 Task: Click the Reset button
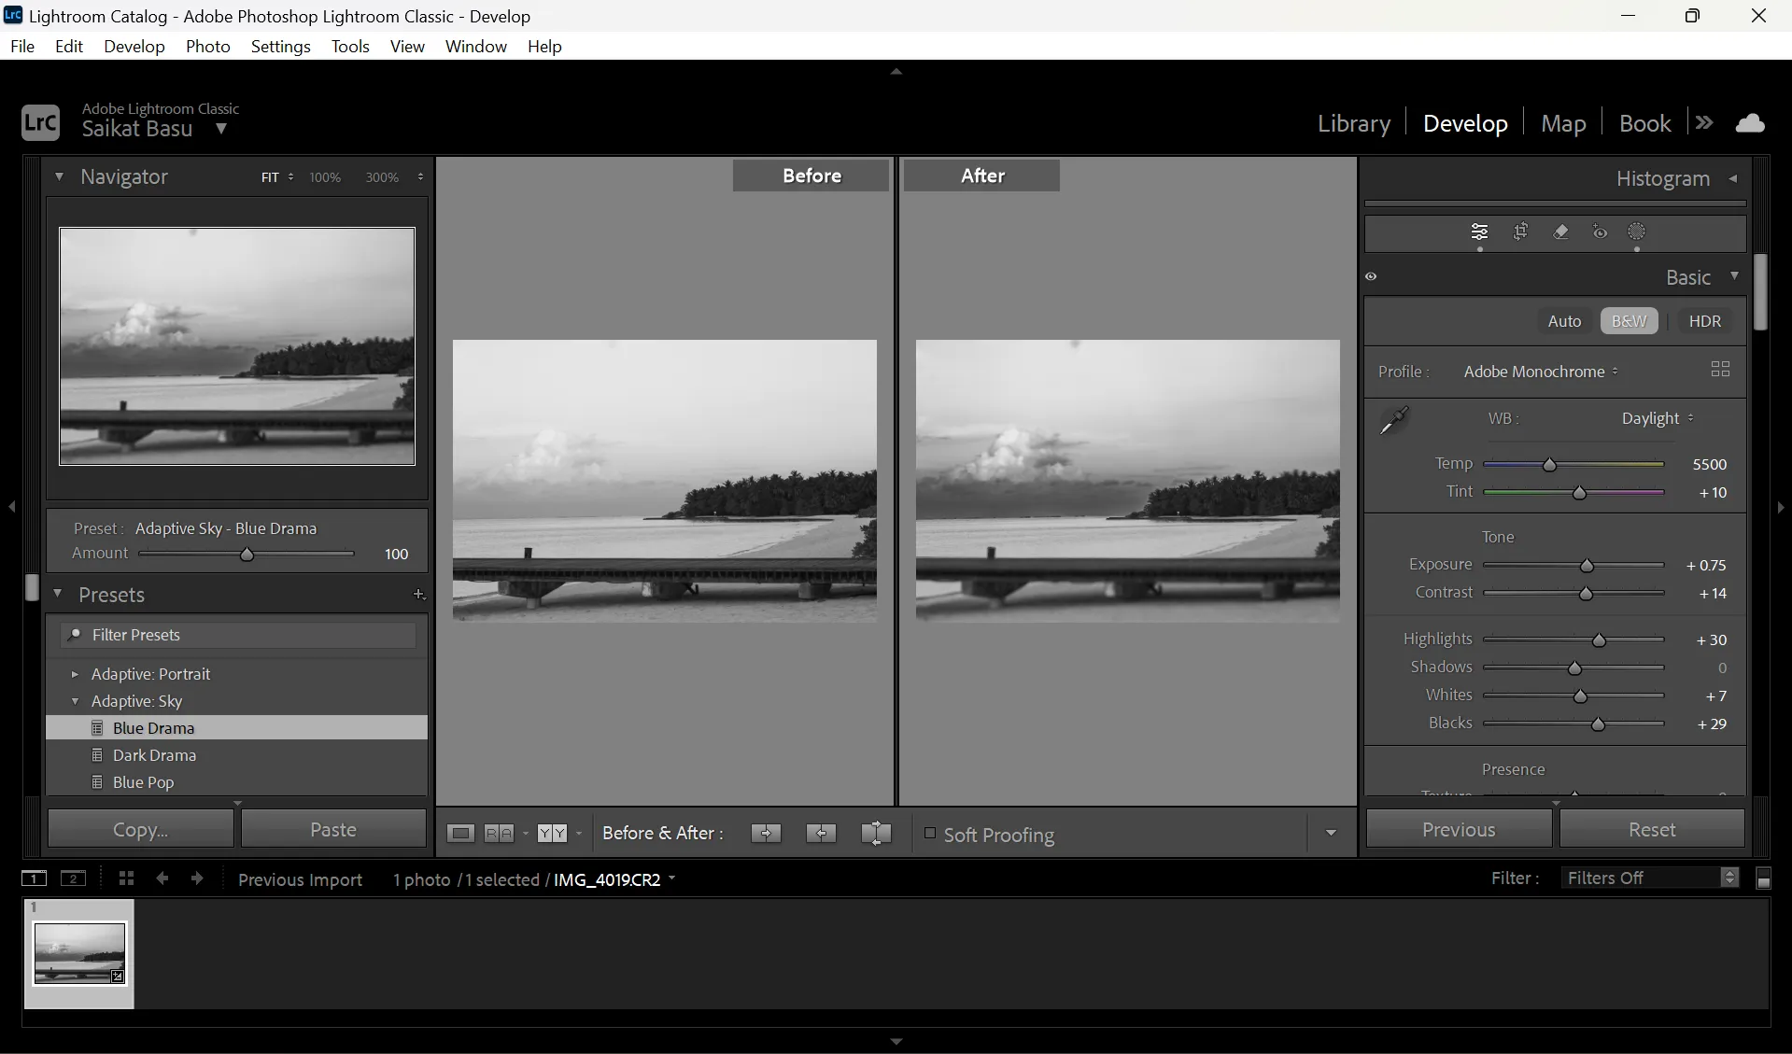1652,829
